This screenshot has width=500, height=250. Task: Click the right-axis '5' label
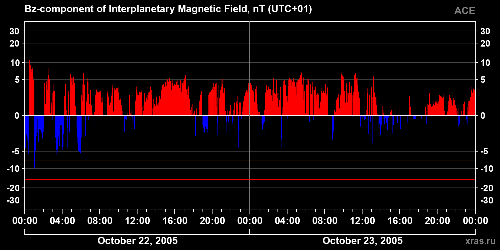(x=483, y=80)
